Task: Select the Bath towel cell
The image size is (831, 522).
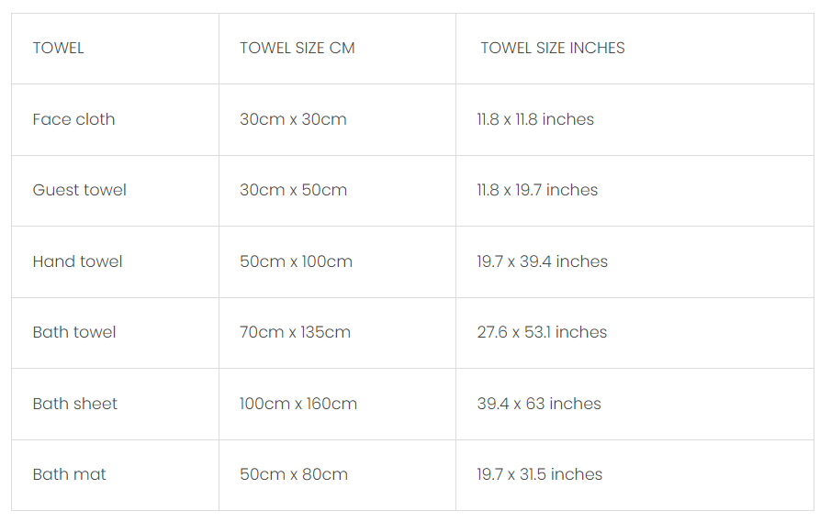Action: (115, 333)
